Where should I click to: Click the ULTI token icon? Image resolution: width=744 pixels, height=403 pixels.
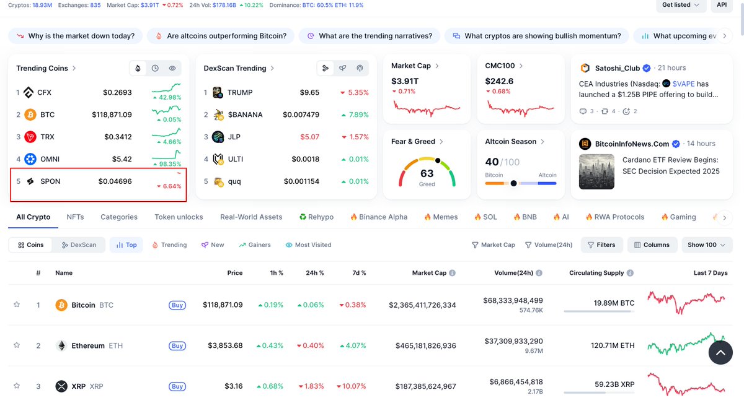click(218, 159)
